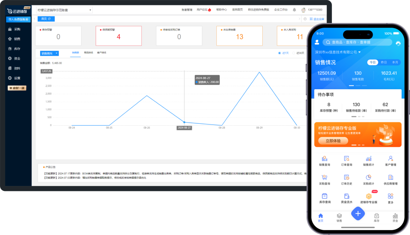Click 销售 in the left sidebar
410x235 pixels.
(x=17, y=39)
